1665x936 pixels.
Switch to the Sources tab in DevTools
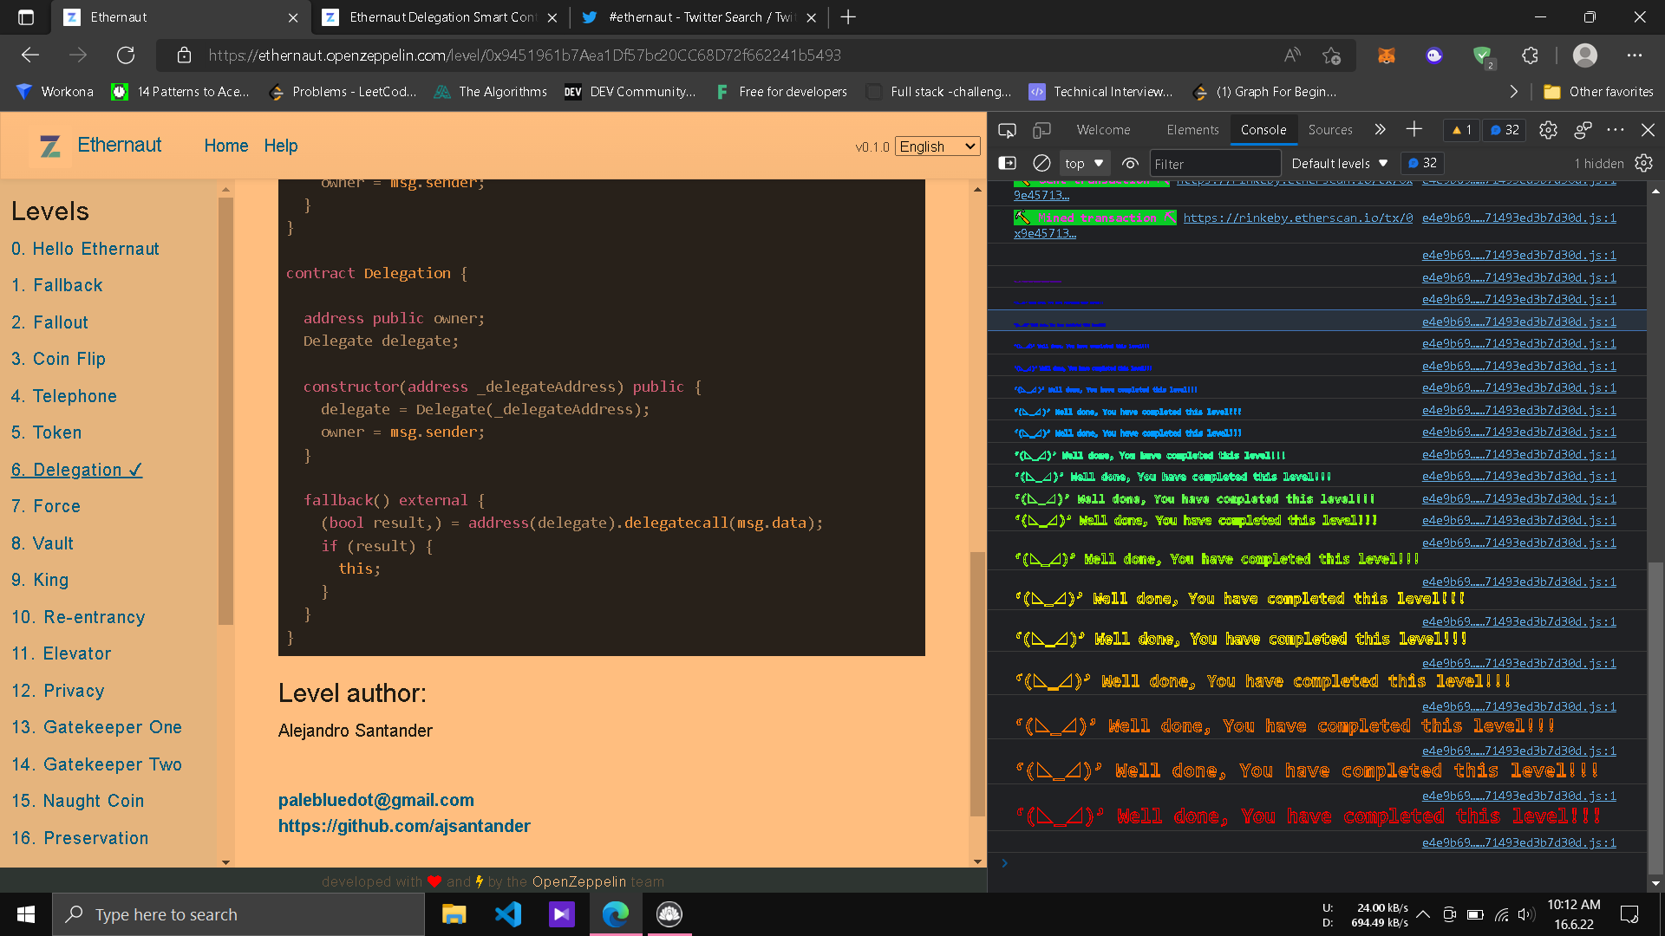(1330, 130)
